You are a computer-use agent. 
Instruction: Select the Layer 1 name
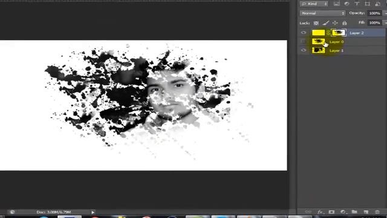[x=337, y=51]
